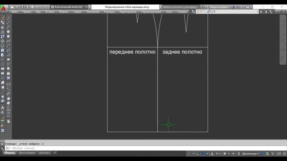
Task: Toggle Ortho mode in status bar
Action: [x=198, y=154]
